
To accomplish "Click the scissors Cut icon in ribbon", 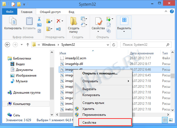I will 39,19.
